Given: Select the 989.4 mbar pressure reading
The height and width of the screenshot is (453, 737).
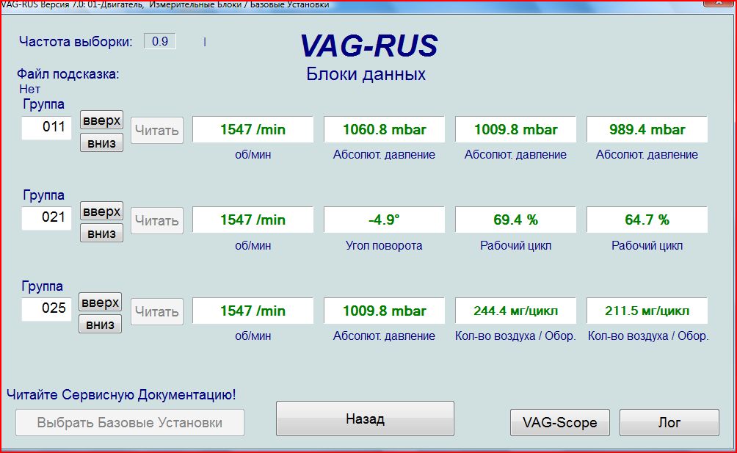Looking at the screenshot, I should pos(647,130).
